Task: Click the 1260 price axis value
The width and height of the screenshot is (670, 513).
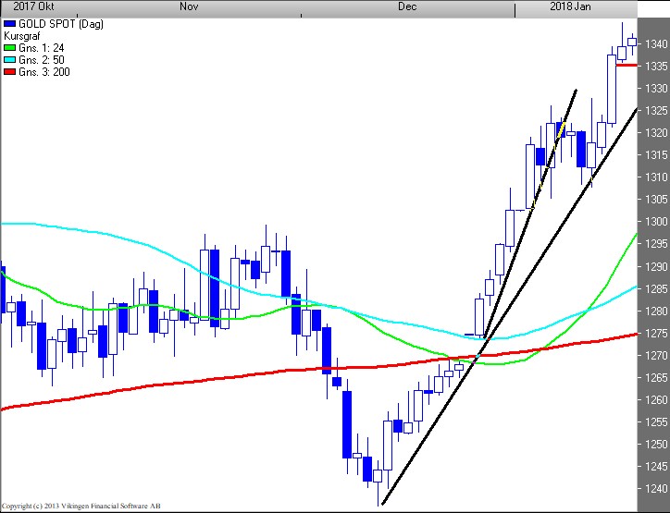Action: coord(656,400)
